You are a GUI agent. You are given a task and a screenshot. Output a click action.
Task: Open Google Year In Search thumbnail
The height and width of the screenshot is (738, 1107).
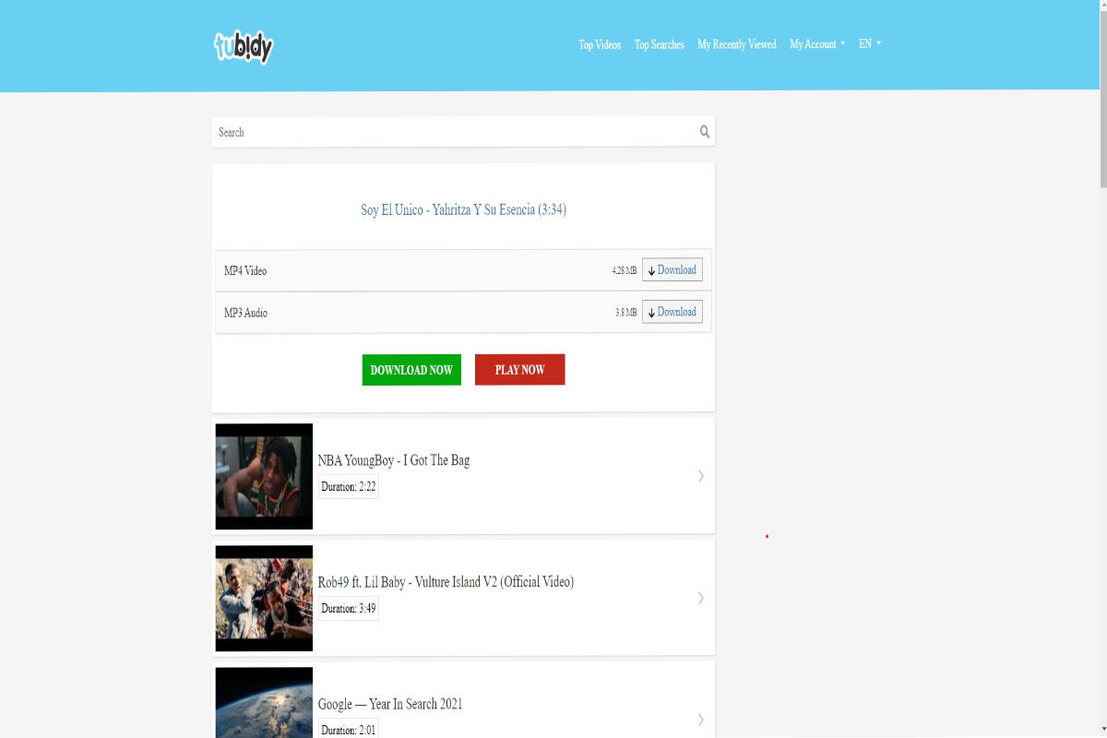tap(264, 702)
